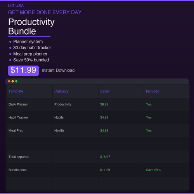
Task: Select the Daily Planner cell
Action: pyautogui.click(x=29, y=104)
